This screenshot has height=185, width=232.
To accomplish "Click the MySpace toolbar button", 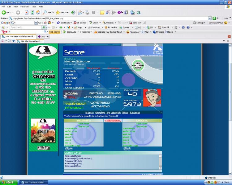I will 158,32.
